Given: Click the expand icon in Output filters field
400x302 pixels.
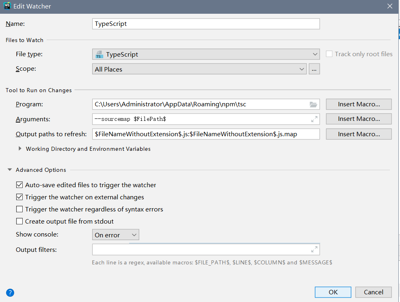Looking at the screenshot, I should pyautogui.click(x=314, y=249).
